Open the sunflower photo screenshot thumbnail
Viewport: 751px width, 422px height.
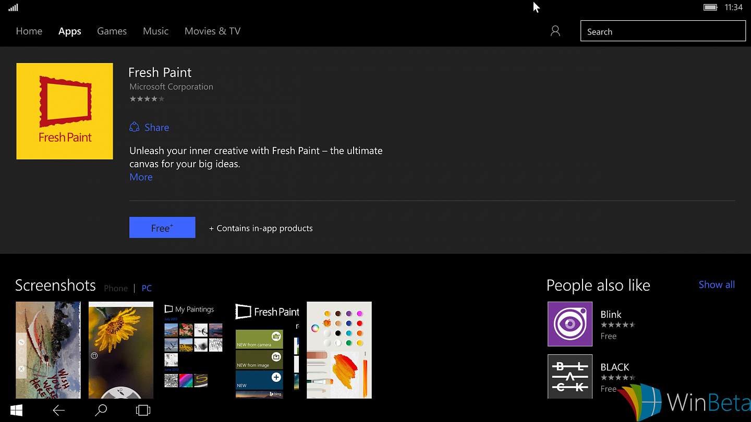tap(121, 350)
